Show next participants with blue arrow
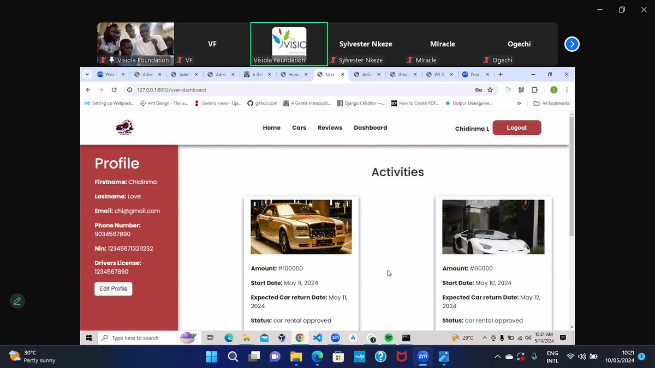The width and height of the screenshot is (655, 368). click(571, 44)
